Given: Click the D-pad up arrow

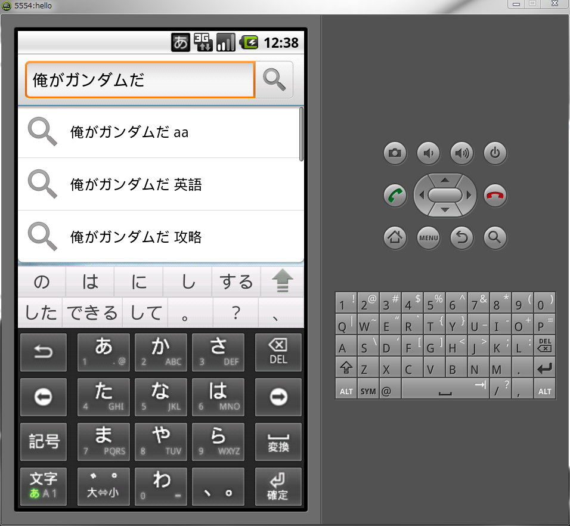Looking at the screenshot, I should click(445, 180).
